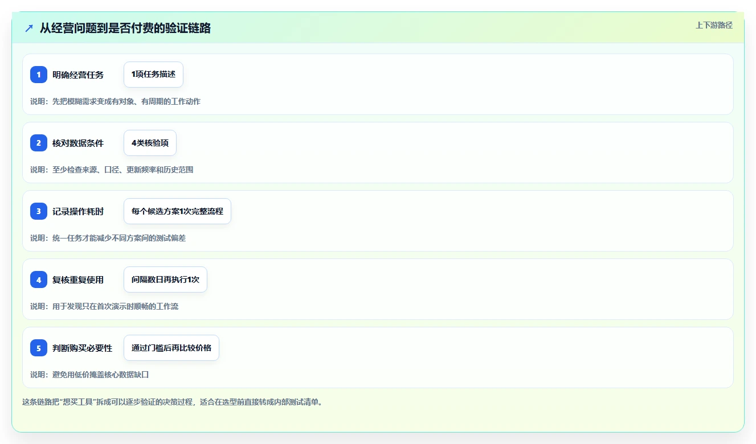Click the footer summary about '想买工具'
756x444 pixels.
tap(173, 402)
